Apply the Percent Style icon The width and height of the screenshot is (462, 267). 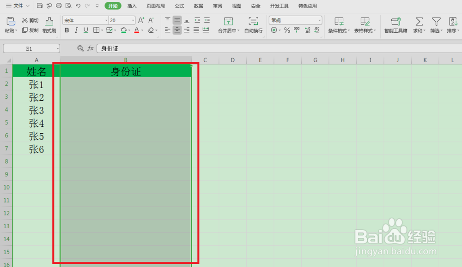[286, 30]
